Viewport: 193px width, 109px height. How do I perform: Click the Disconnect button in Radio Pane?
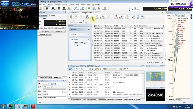(x=43, y=15)
